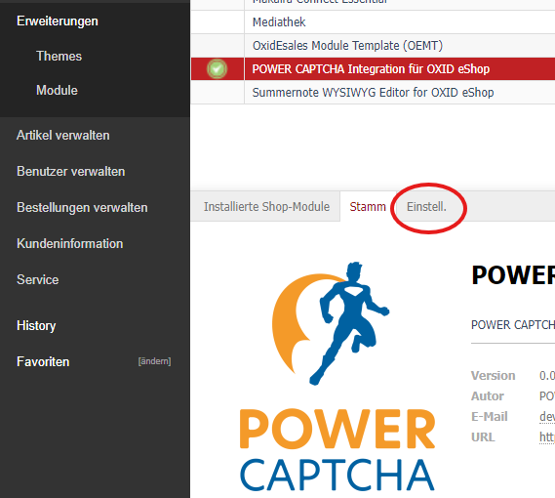Viewport: 555px width, 498px height.
Task: Click the [ändern] link beside Favoriten
Action: [154, 361]
